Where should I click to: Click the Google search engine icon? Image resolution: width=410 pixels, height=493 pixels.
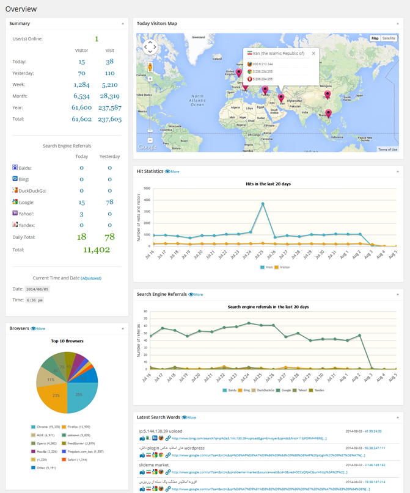click(15, 202)
